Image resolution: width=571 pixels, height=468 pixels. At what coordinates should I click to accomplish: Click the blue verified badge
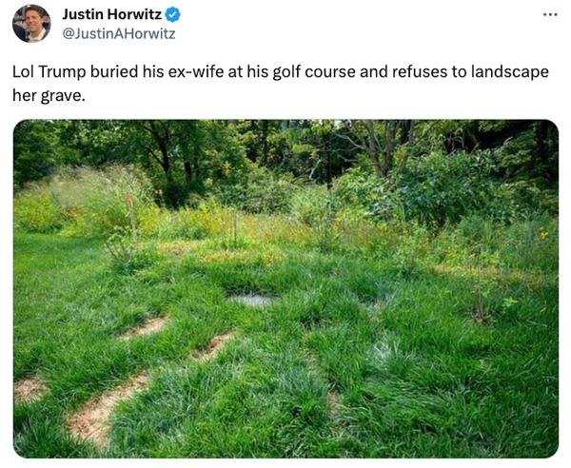click(173, 14)
